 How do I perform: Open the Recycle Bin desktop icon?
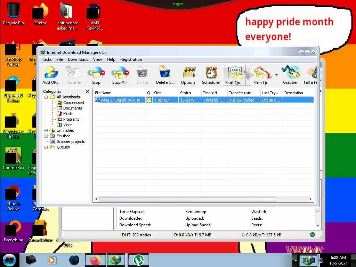[x=14, y=13]
